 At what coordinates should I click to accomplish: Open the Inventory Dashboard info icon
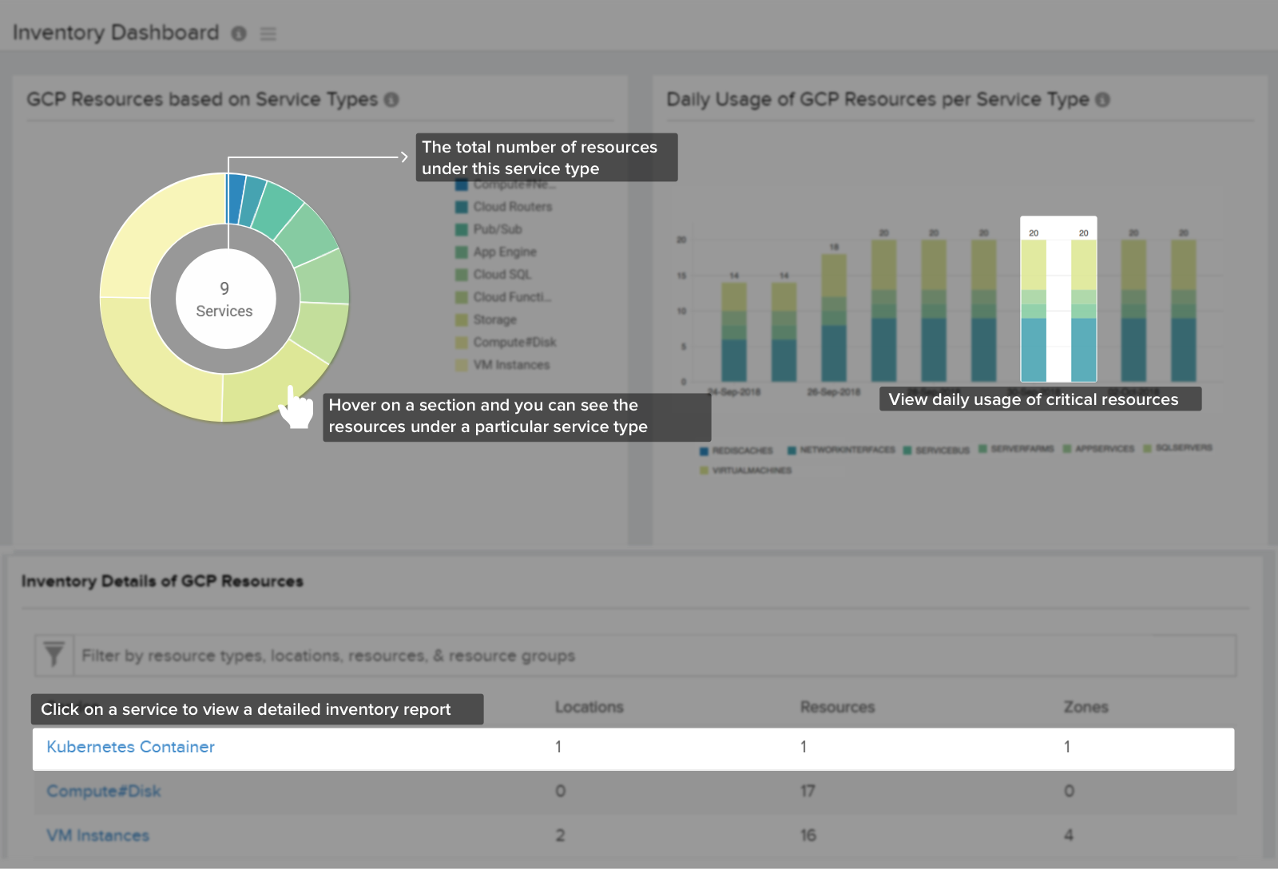pyautogui.click(x=240, y=34)
